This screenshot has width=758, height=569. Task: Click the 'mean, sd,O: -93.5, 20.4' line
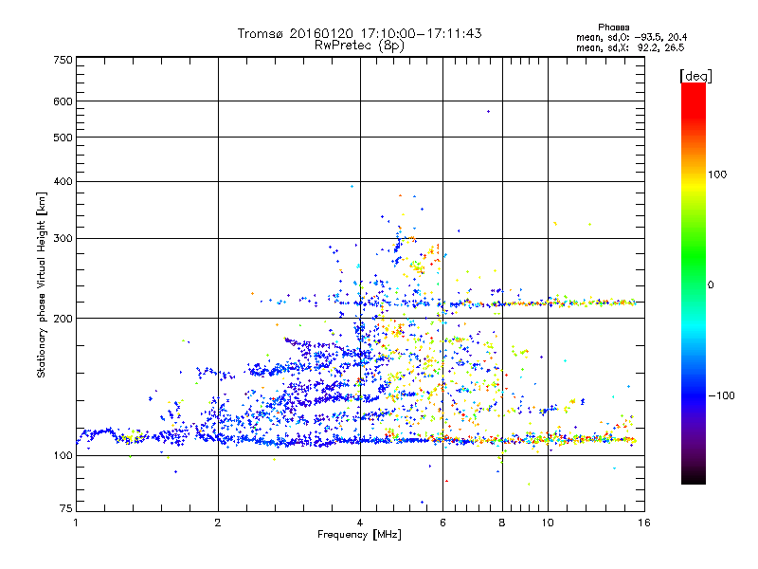(x=631, y=37)
